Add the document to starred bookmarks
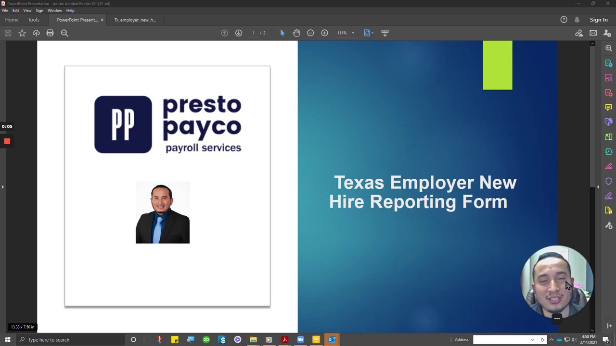This screenshot has height=346, width=616. click(22, 33)
